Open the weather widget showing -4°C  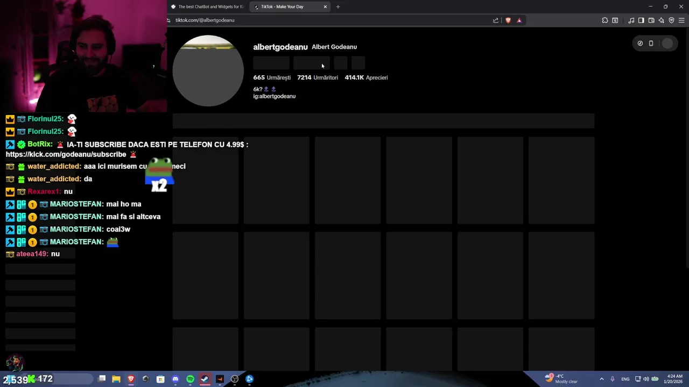click(561, 379)
